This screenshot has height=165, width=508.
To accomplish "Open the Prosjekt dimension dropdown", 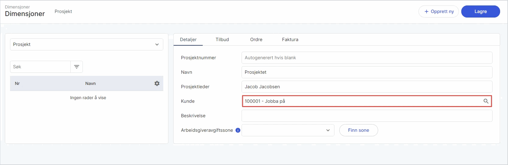I will coord(86,44).
